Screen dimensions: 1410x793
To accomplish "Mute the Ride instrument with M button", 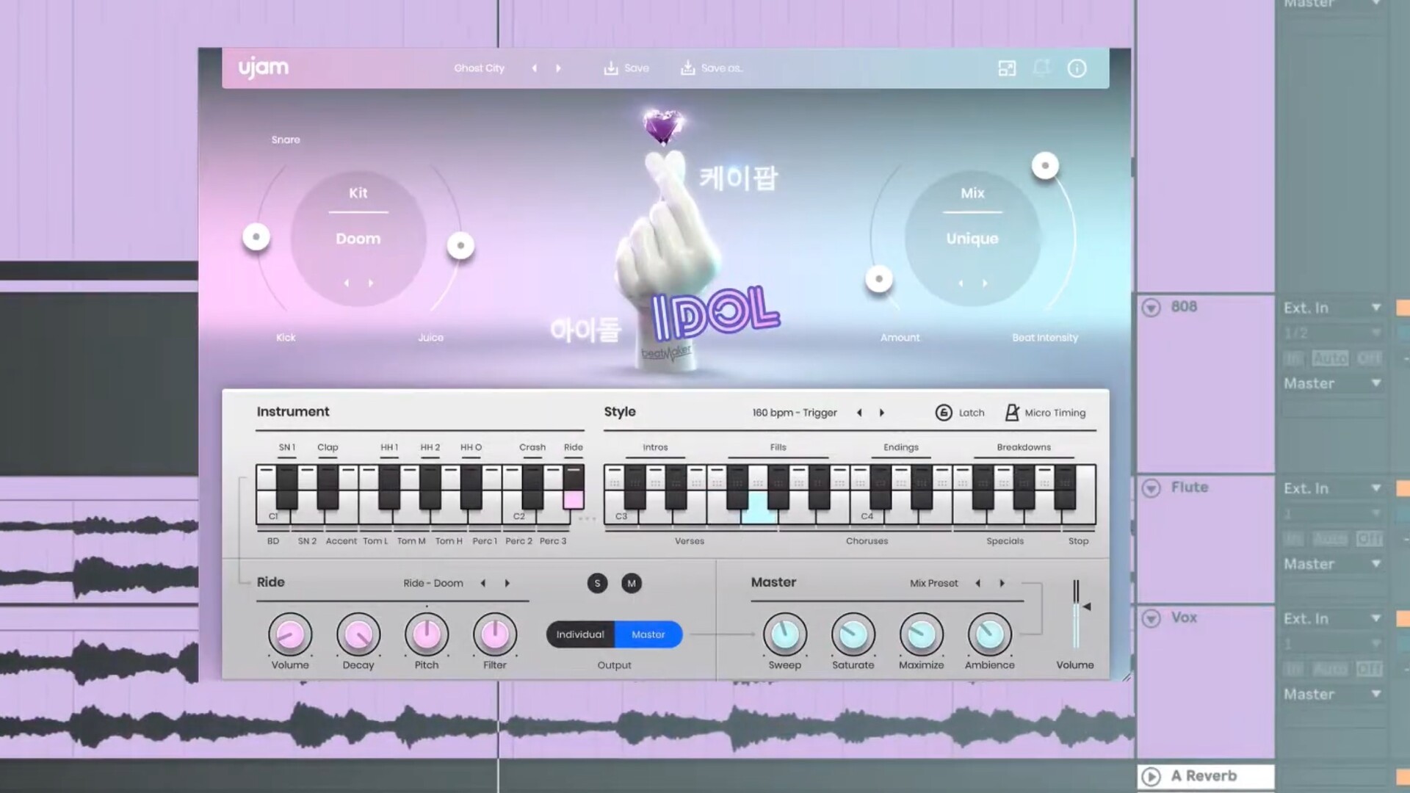I will pyautogui.click(x=632, y=583).
